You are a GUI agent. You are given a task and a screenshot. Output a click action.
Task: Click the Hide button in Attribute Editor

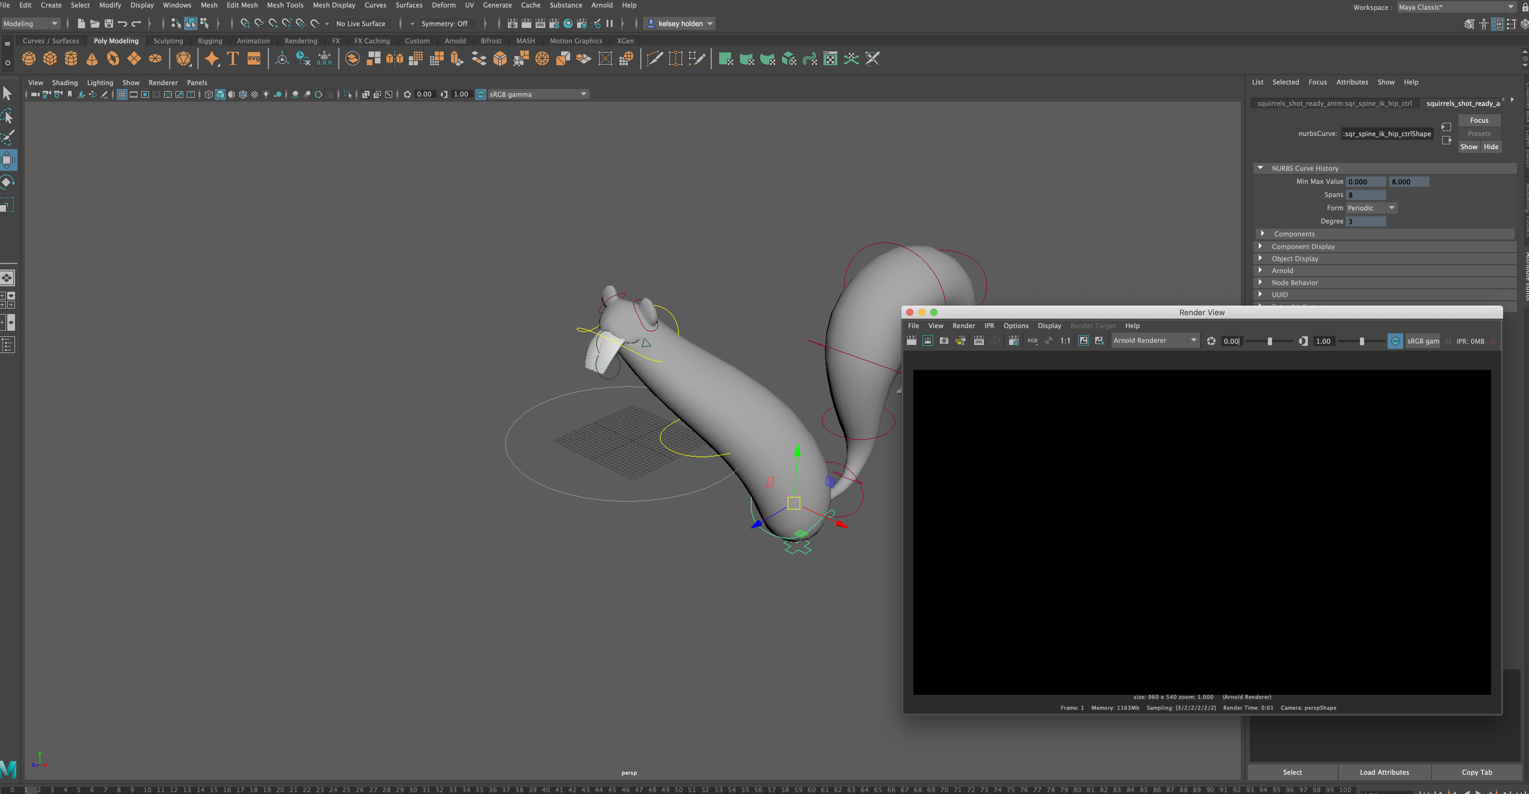(x=1491, y=146)
